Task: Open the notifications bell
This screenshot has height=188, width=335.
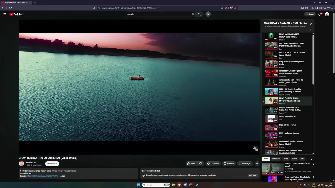Action: point(320,14)
